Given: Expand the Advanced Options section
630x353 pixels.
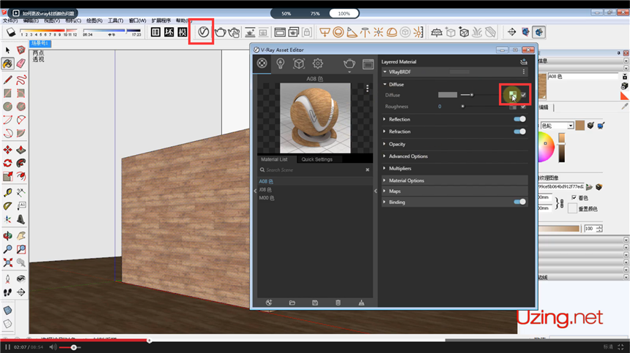Looking at the screenshot, I should [408, 156].
